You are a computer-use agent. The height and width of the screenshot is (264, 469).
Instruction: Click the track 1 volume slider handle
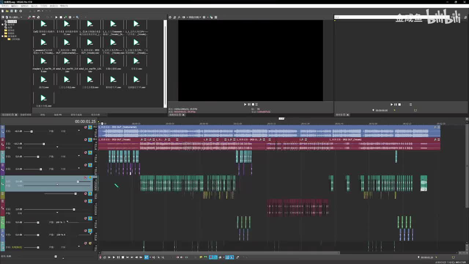pyautogui.click(x=32, y=131)
